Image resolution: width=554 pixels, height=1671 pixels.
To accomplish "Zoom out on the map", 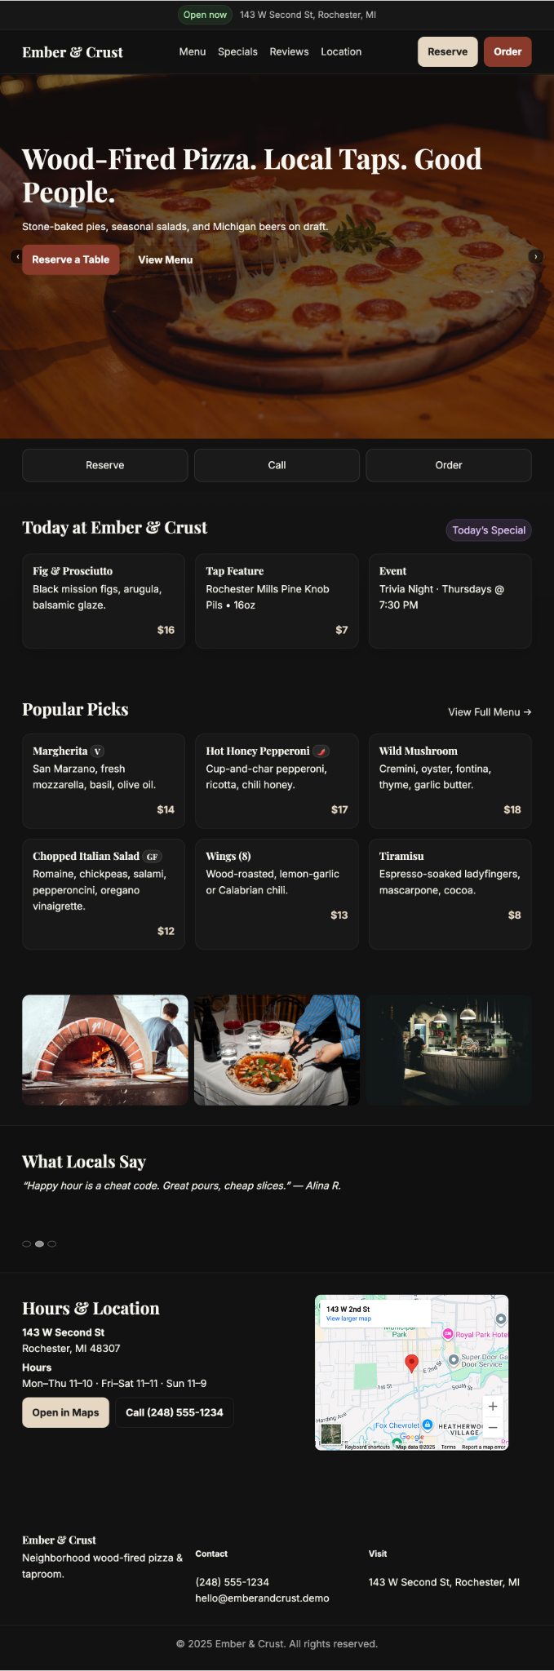I will point(493,1427).
